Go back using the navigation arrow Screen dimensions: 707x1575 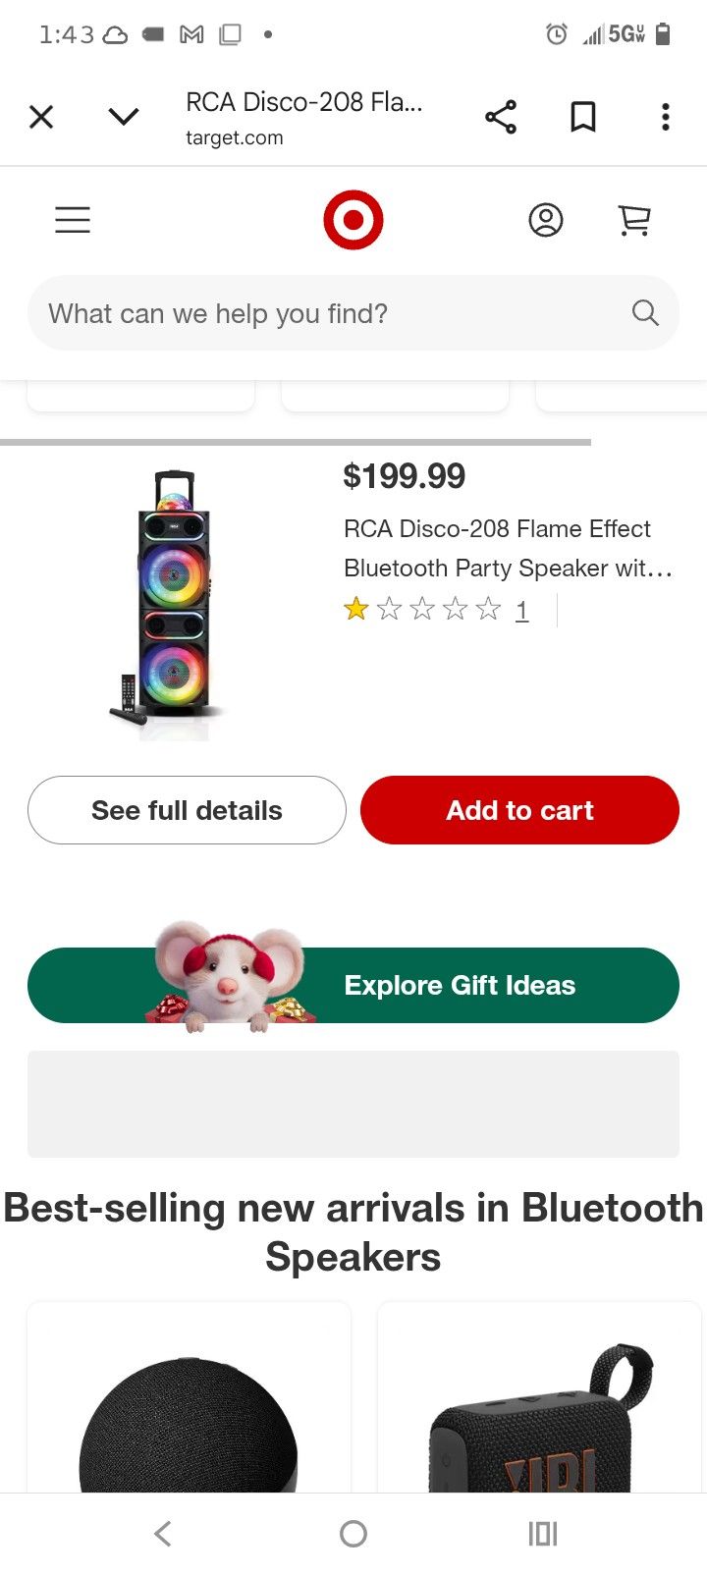[163, 1533]
